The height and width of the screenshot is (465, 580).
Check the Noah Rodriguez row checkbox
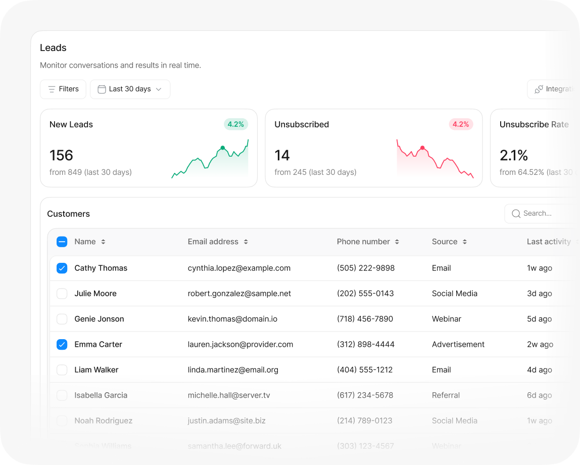[62, 421]
